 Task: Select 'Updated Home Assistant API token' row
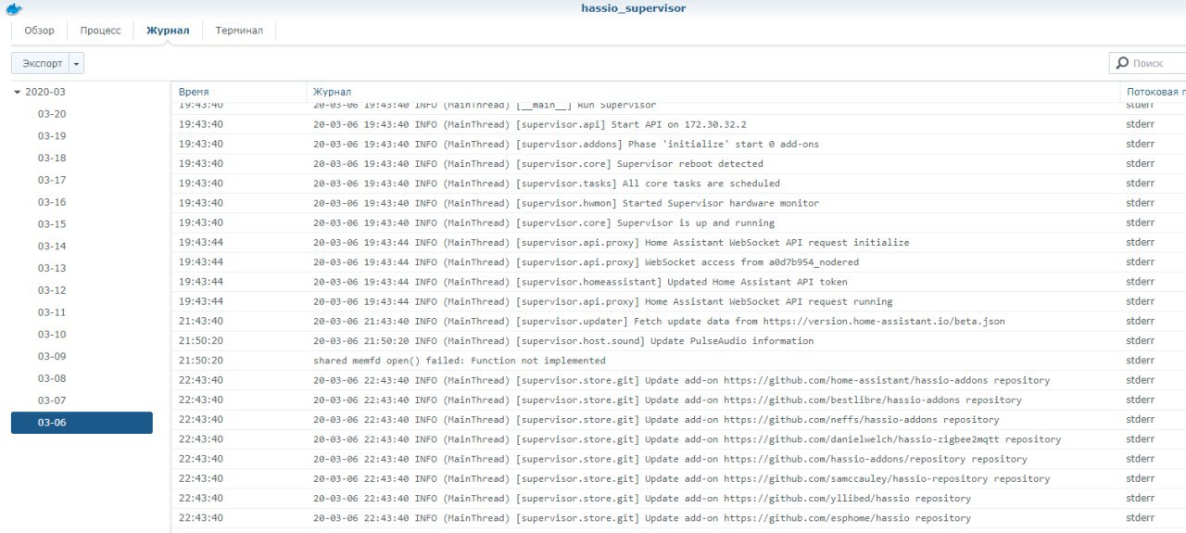(678, 282)
